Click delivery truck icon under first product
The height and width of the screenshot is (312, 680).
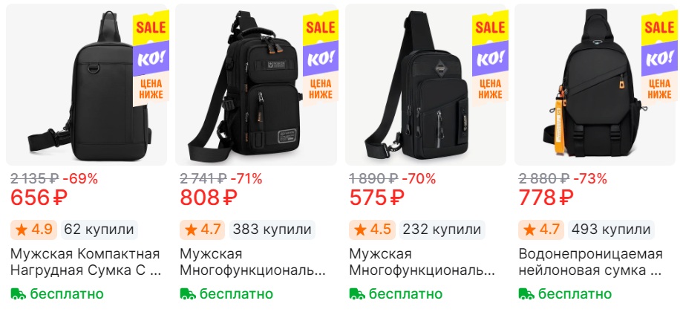(19, 293)
